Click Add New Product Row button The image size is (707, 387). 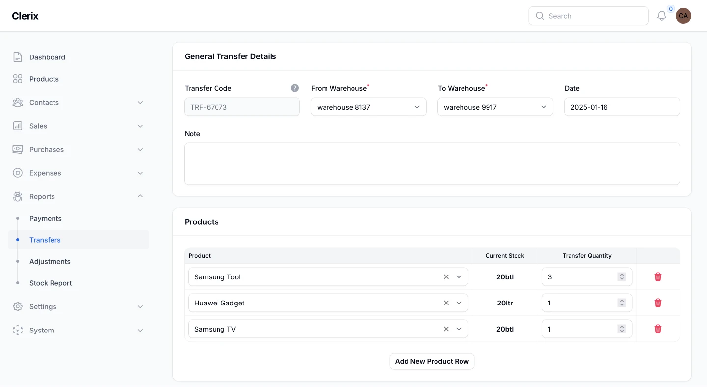432,361
